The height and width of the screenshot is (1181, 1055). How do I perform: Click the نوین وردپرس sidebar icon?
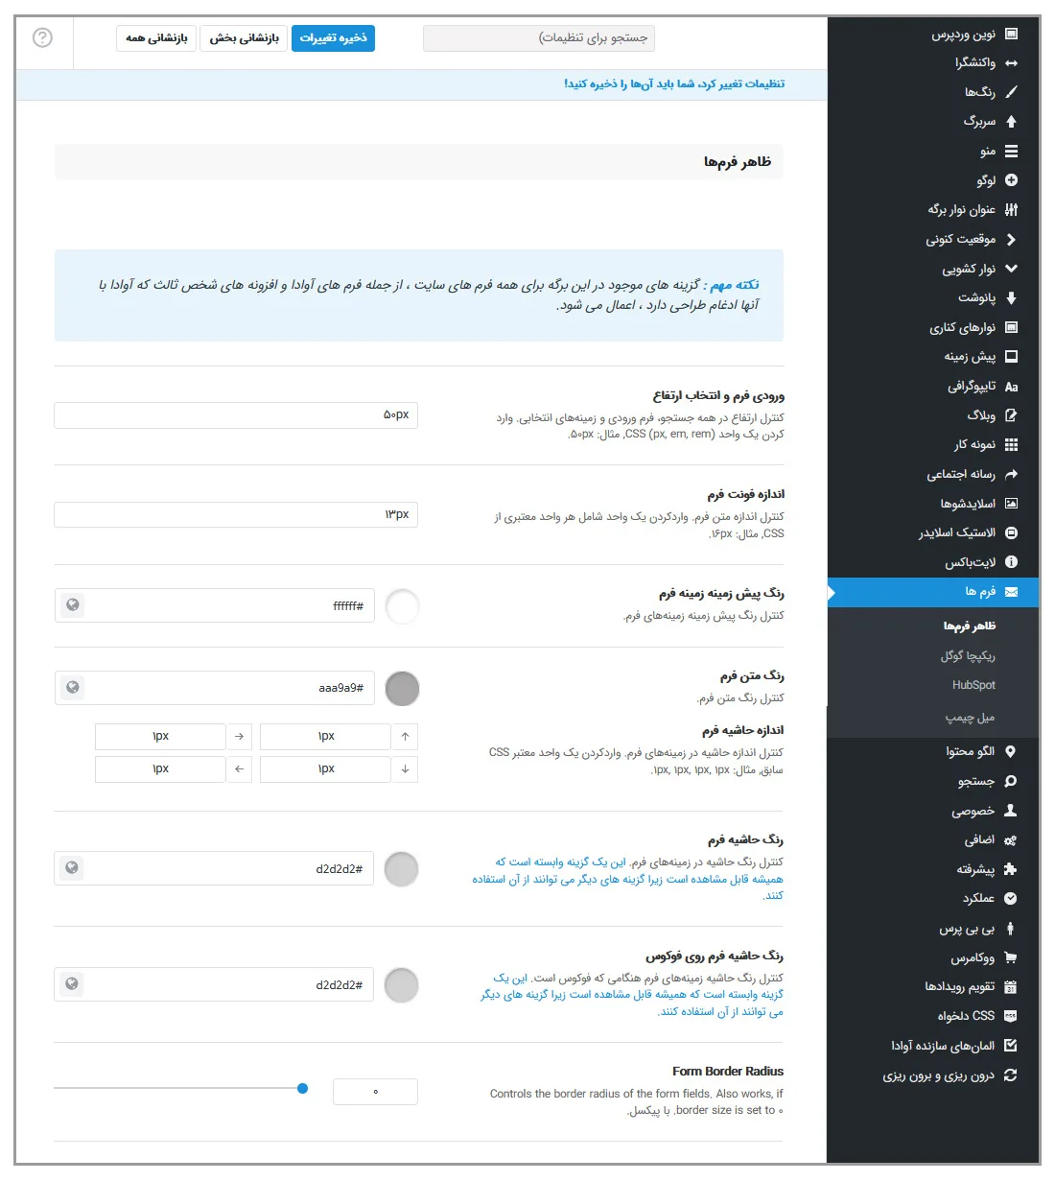pos(1011,34)
